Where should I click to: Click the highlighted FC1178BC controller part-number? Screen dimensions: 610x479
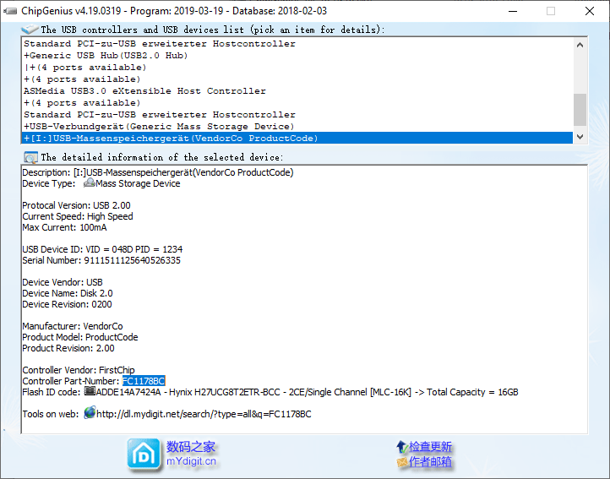point(144,381)
